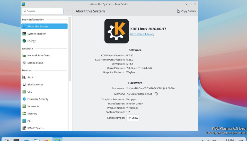Click Info Centre icon in taskbar
Image resolution: width=247 pixels, height=141 pixels.
[57, 139]
